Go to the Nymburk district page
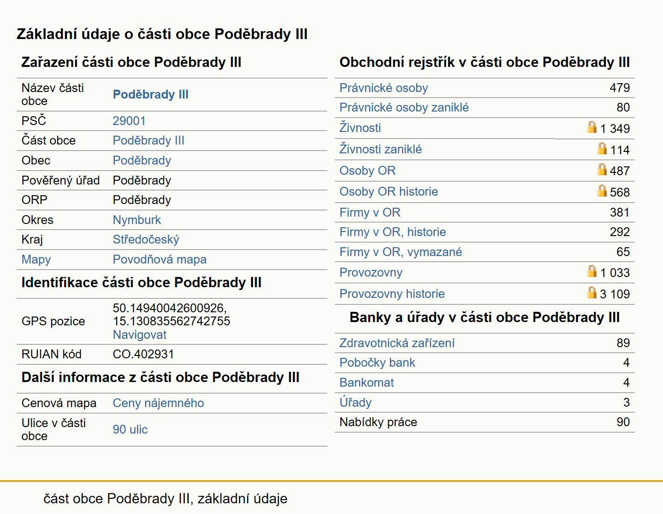The image size is (663, 514). pos(137,220)
